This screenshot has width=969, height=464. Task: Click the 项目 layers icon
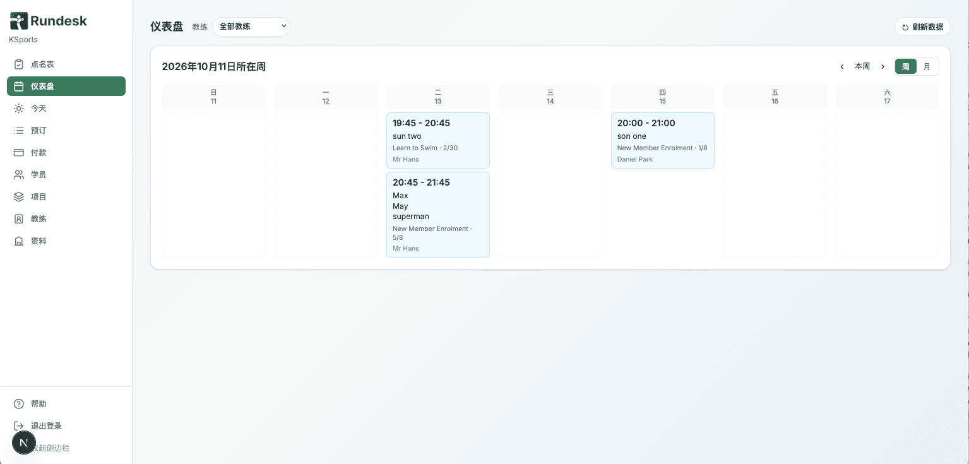19,197
